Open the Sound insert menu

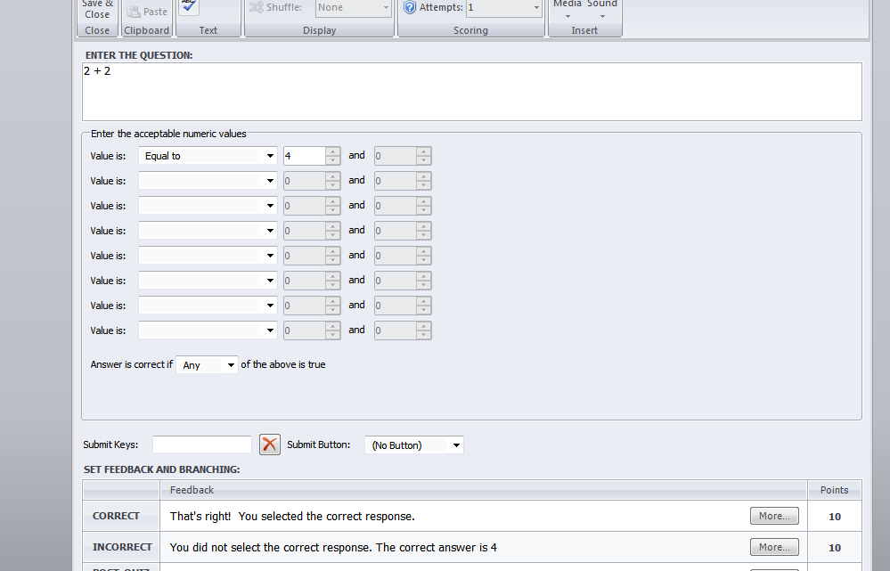point(602,9)
